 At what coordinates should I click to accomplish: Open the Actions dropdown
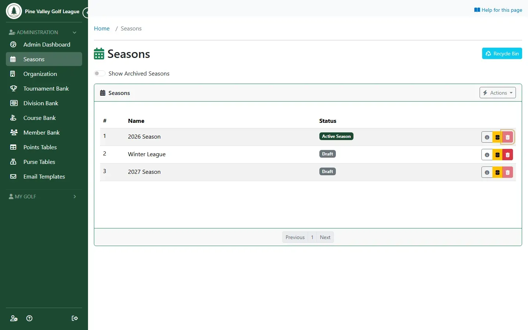(498, 93)
